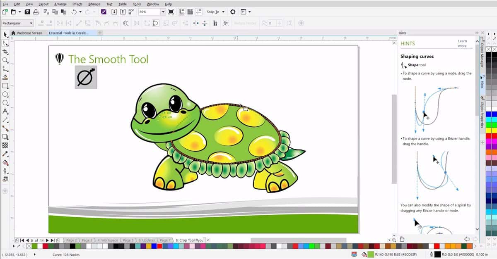Image resolution: width=497 pixels, height=259 pixels.
Task: Activate the Zoom magnifier tool
Action: (x=5, y=60)
